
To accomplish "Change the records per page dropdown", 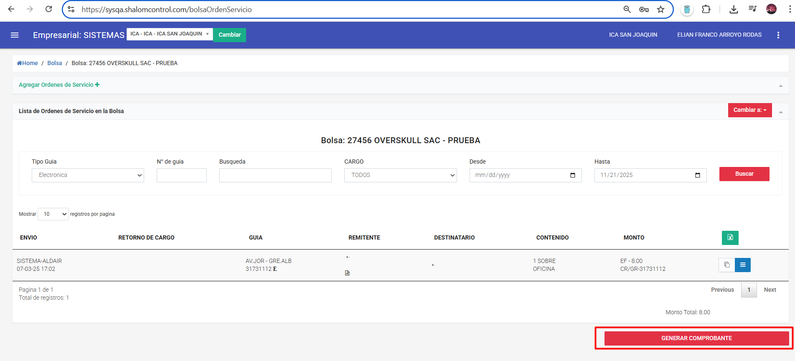I will (53, 214).
